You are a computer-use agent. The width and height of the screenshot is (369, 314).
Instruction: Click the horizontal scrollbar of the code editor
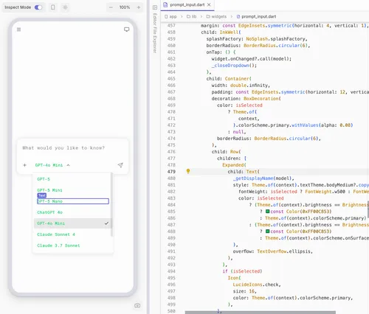tap(261, 313)
